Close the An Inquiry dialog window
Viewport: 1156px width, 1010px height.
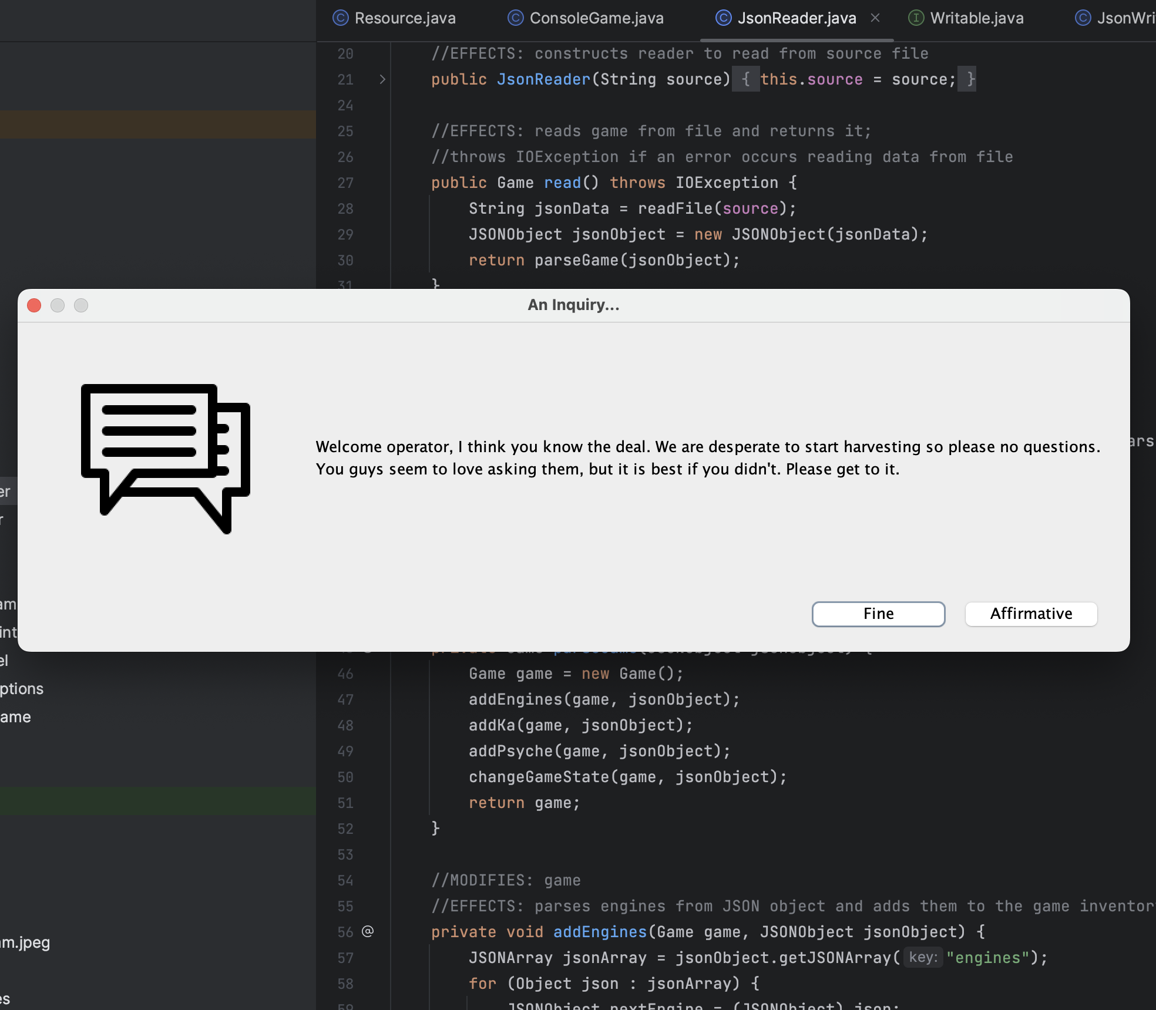[34, 305]
